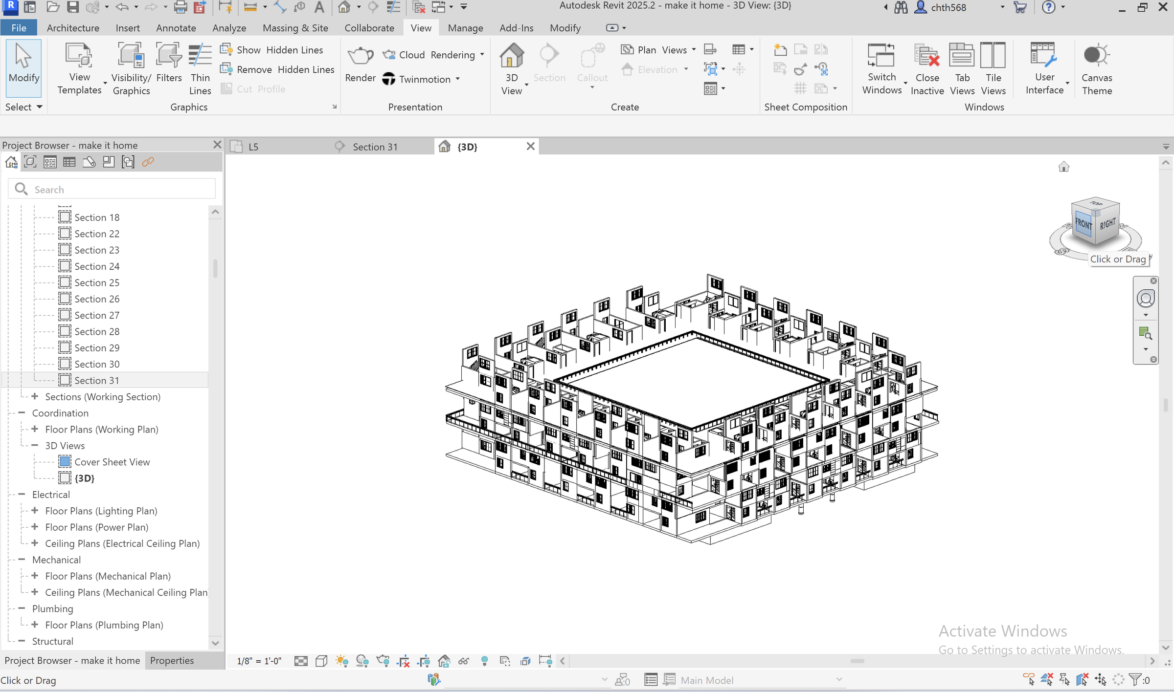Open the Plan Views dropdown
This screenshot has width=1174, height=692.
694,50
